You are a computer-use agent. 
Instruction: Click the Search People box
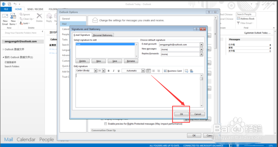[246, 14]
